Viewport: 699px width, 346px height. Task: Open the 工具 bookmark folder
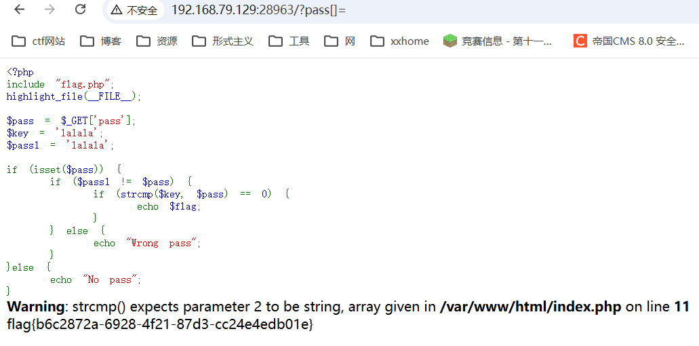coord(289,41)
